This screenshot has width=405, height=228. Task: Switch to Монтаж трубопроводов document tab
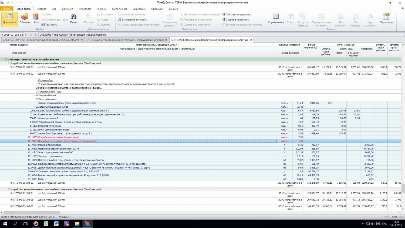click(40, 40)
